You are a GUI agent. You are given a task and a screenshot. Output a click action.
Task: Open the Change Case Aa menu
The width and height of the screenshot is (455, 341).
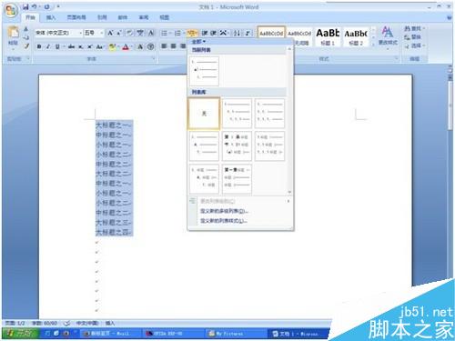(100, 46)
